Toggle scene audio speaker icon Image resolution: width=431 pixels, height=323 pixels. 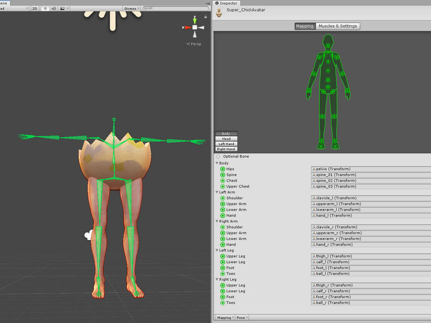click(x=53, y=9)
